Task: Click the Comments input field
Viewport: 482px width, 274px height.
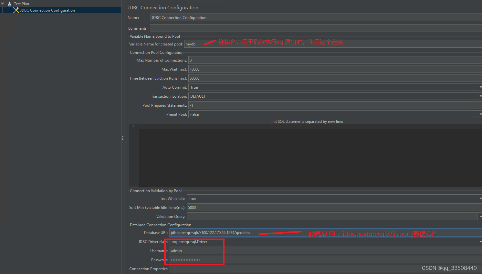Action: (x=316, y=28)
